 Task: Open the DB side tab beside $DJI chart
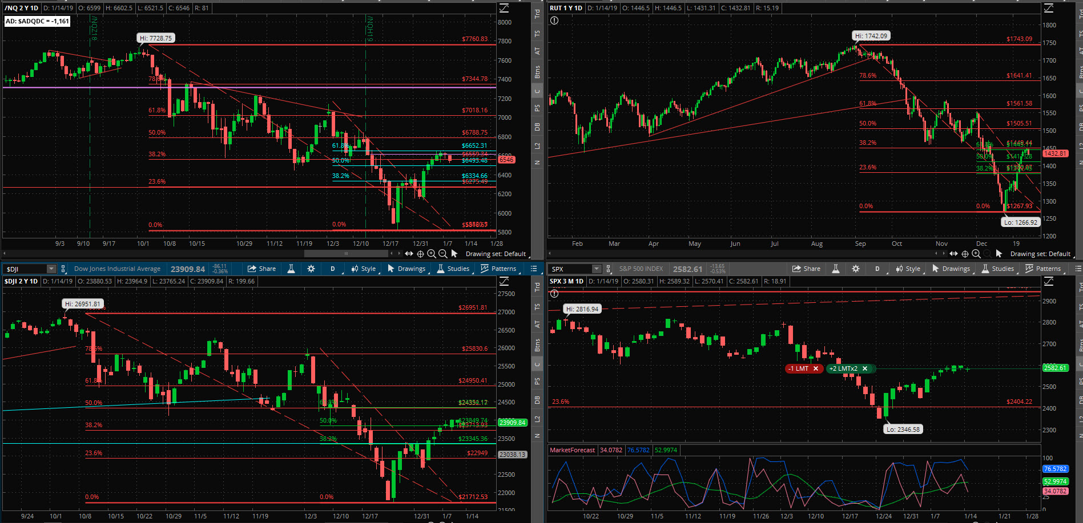(537, 400)
